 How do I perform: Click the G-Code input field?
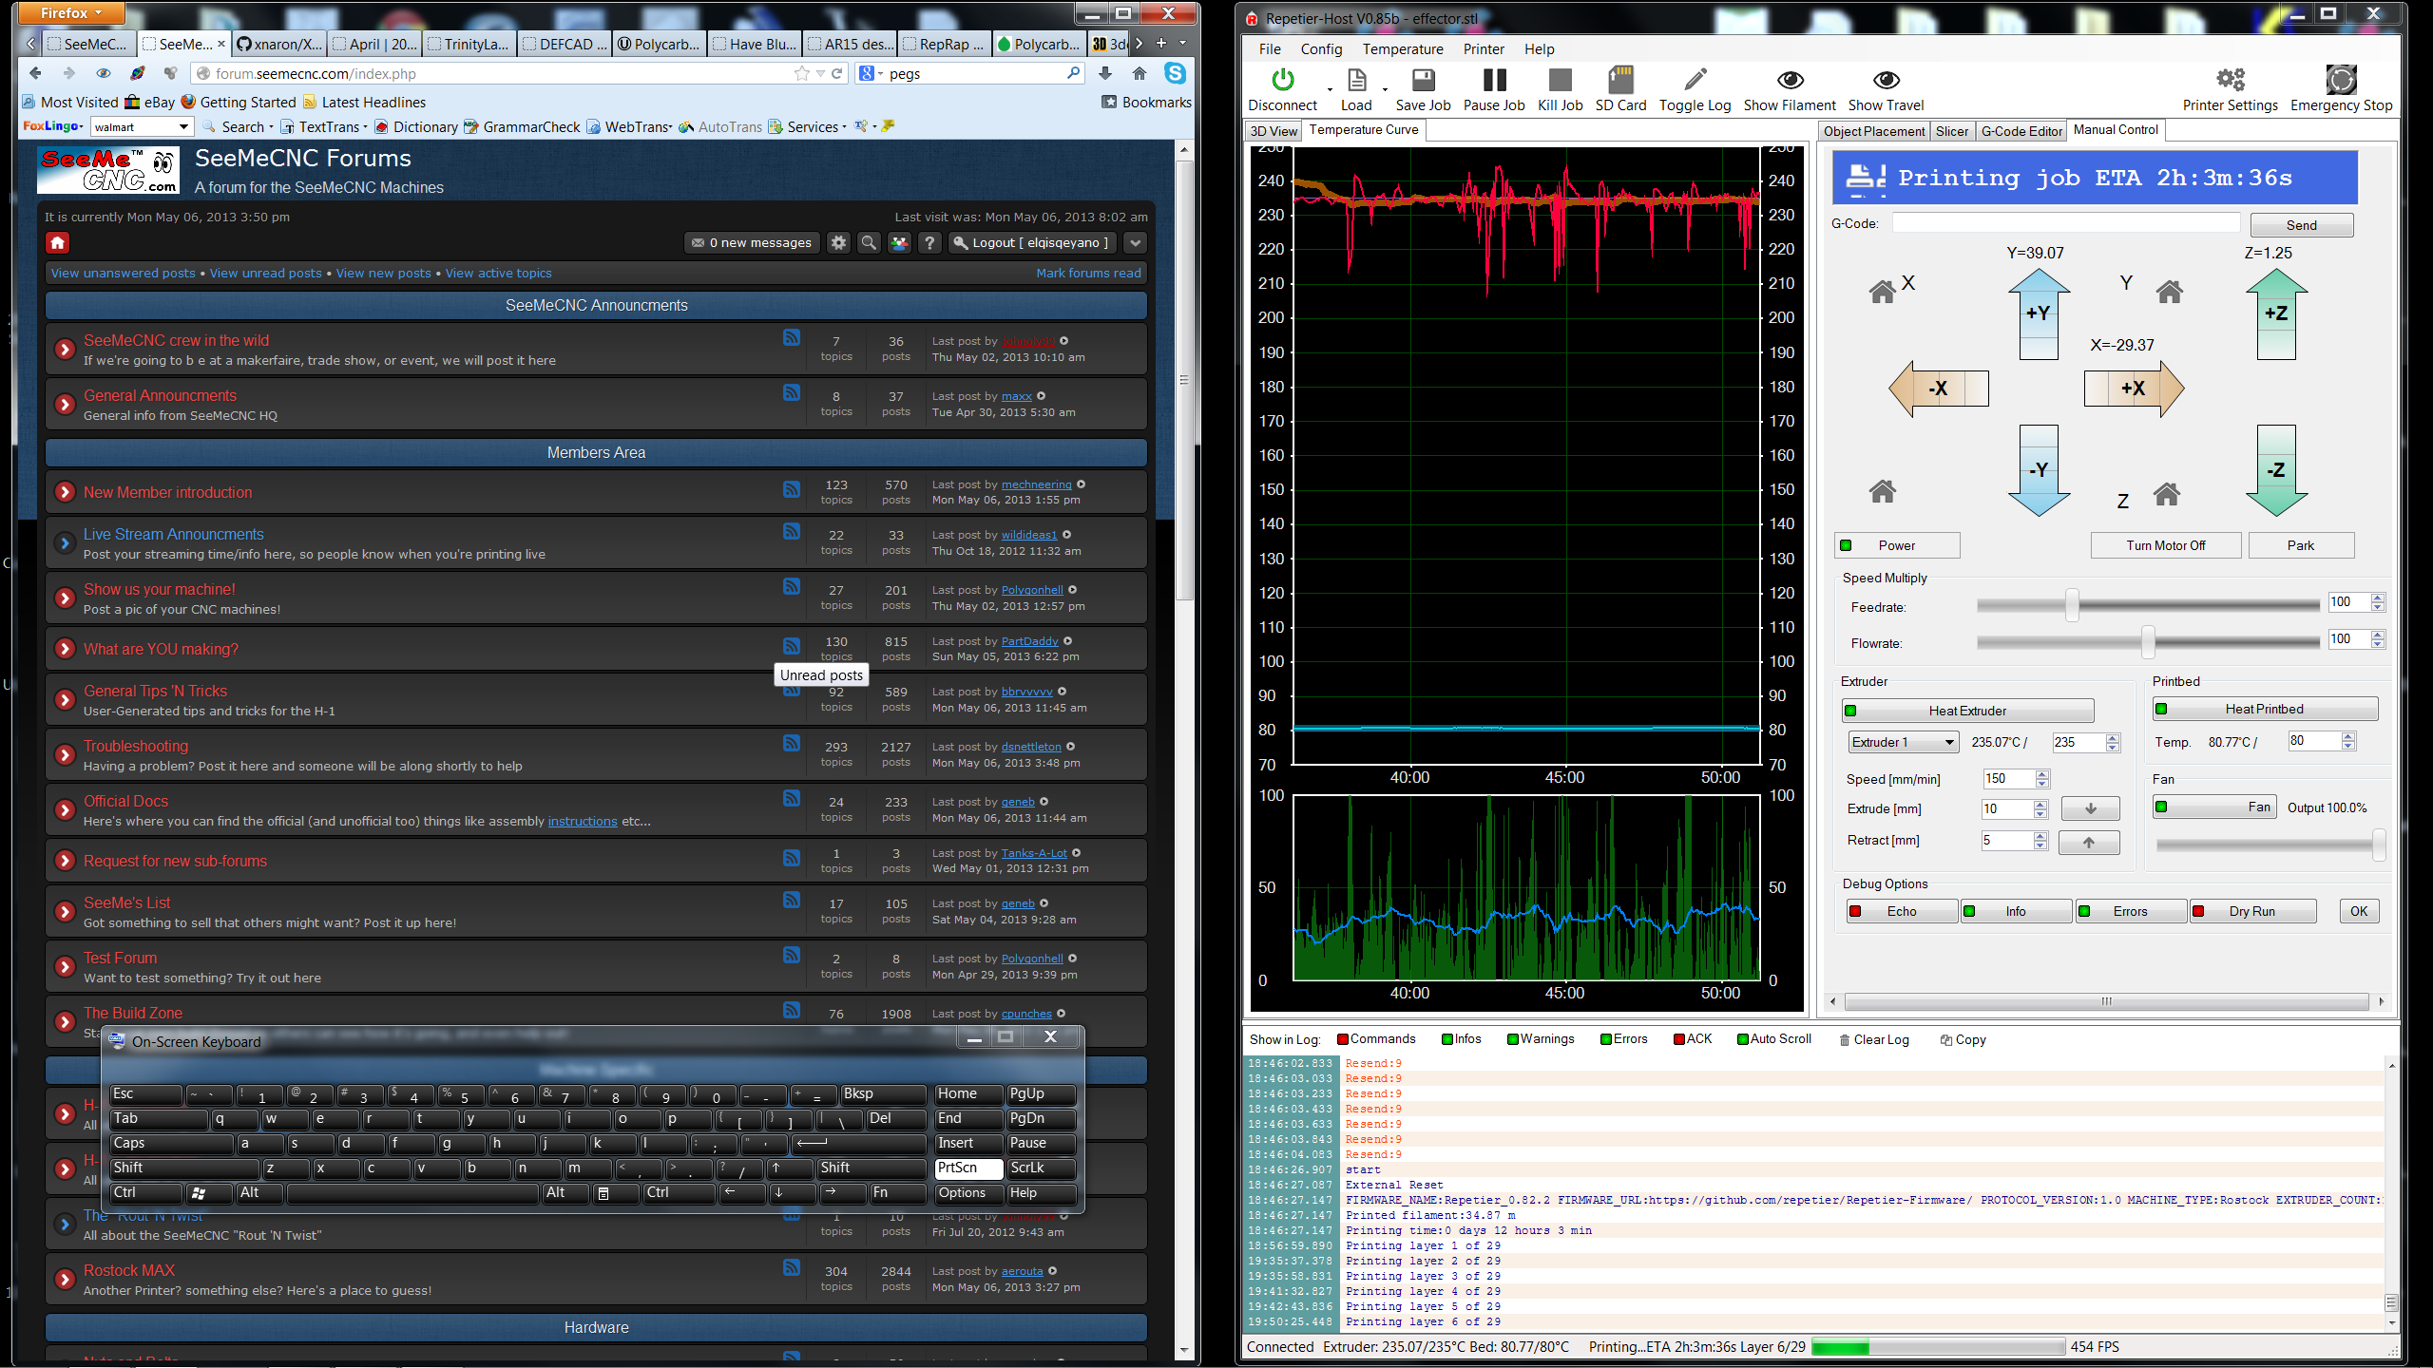pyautogui.click(x=2066, y=224)
